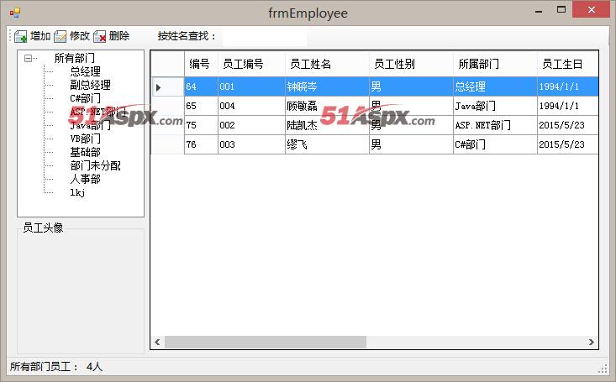Viewport: 616px width, 382px height.
Task: Minimize the frmEmployee window
Action: point(539,11)
